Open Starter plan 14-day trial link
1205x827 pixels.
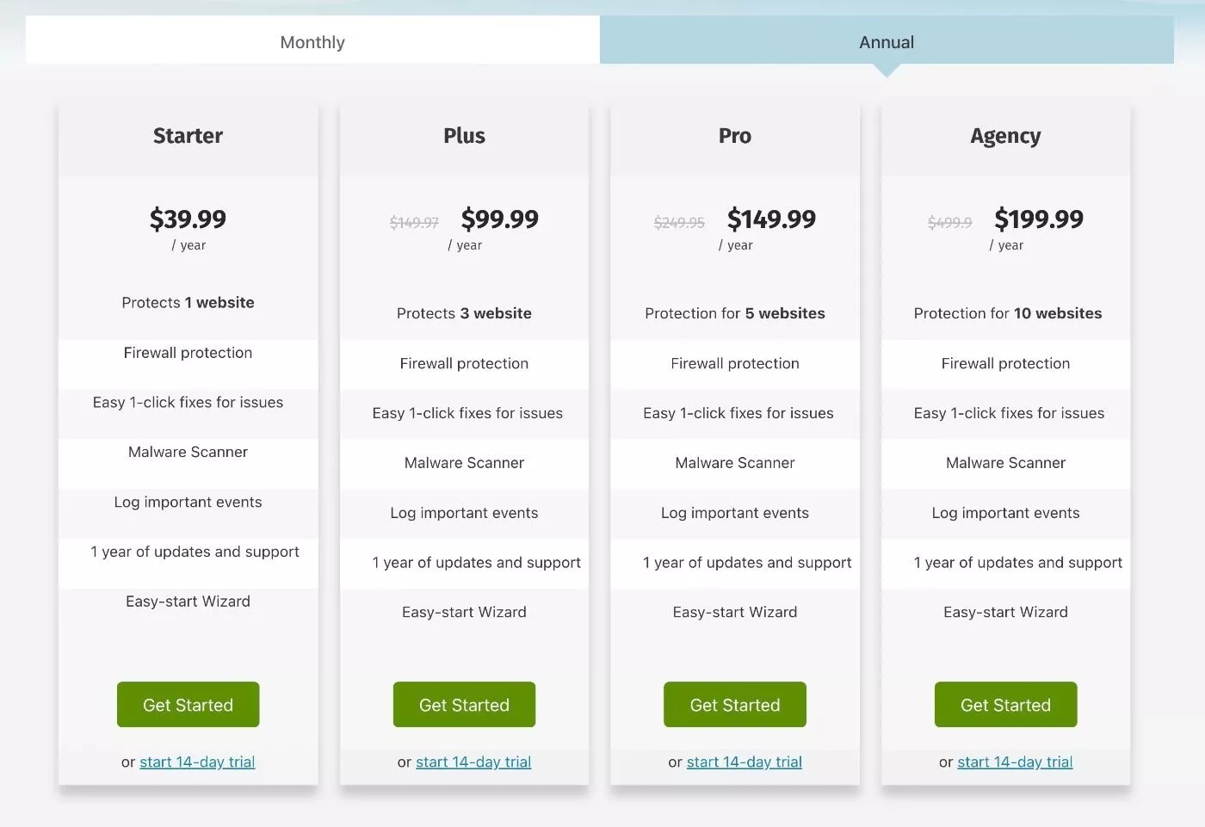click(197, 762)
